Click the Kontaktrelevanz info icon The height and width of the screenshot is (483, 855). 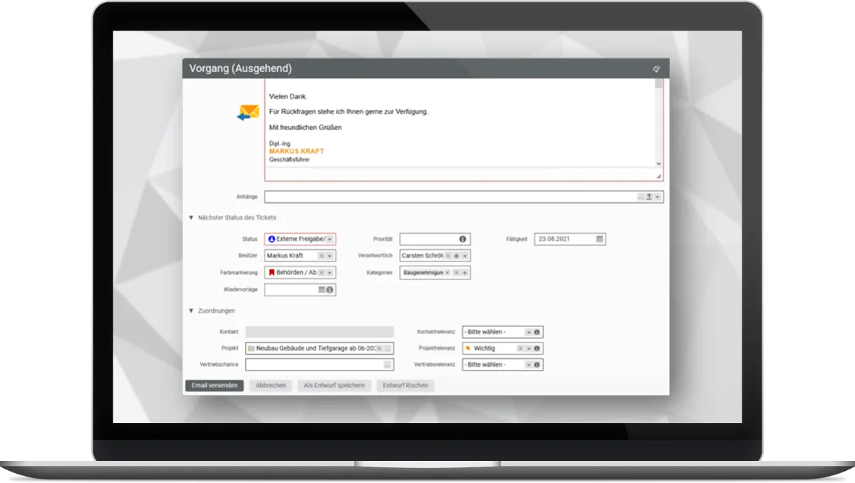coord(537,332)
